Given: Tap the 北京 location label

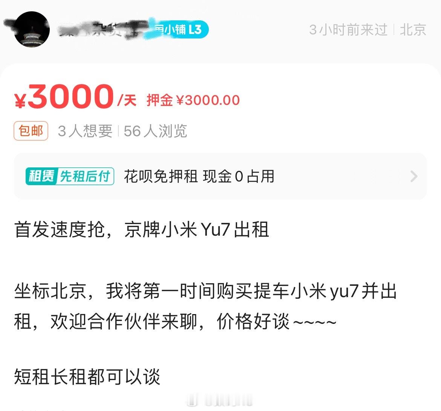Looking at the screenshot, I should coord(413,29).
